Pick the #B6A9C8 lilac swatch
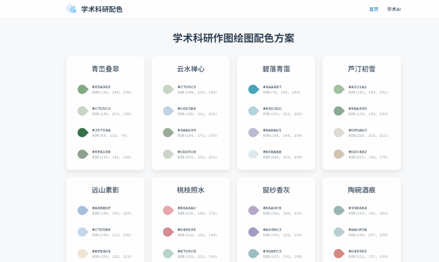 [254, 210]
